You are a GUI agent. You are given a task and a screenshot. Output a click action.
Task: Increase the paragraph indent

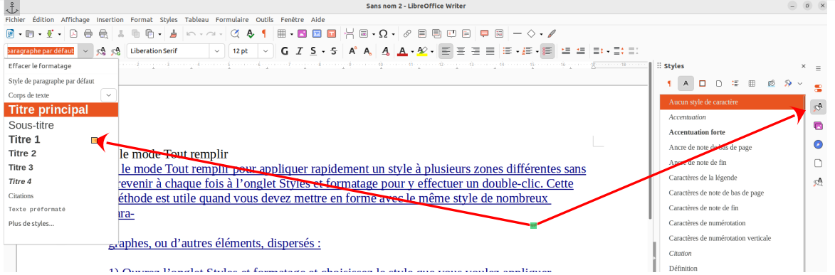click(566, 51)
